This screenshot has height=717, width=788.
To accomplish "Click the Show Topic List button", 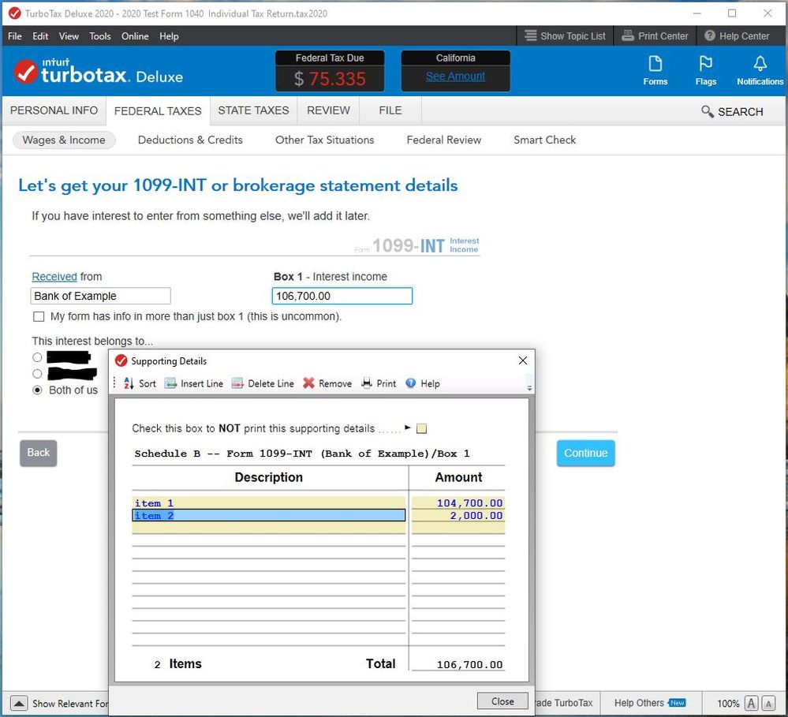I will 565,36.
